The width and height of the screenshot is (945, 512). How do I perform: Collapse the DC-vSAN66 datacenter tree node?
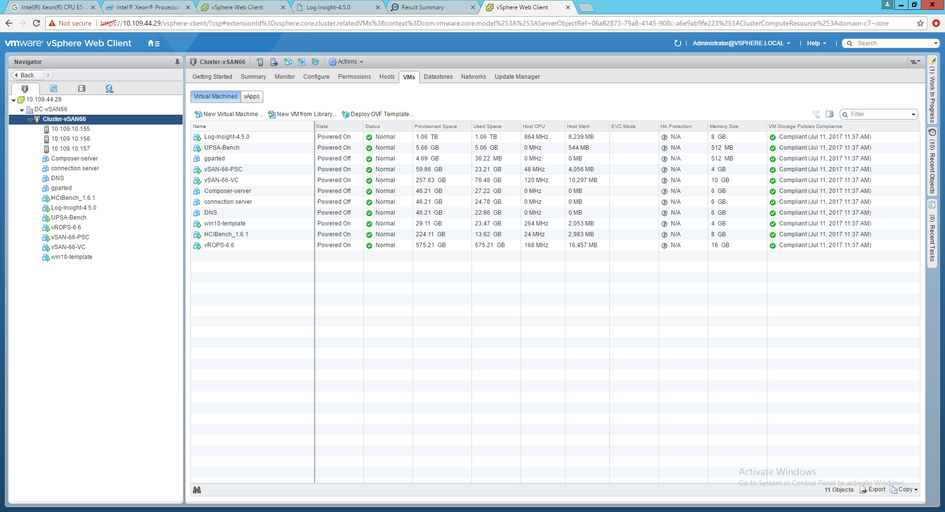(22, 110)
